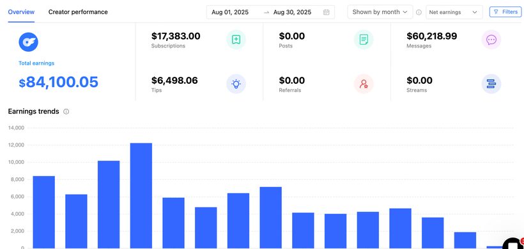524x249 pixels.
Task: Click the OnlyFans logo icon
Action: [x=28, y=42]
